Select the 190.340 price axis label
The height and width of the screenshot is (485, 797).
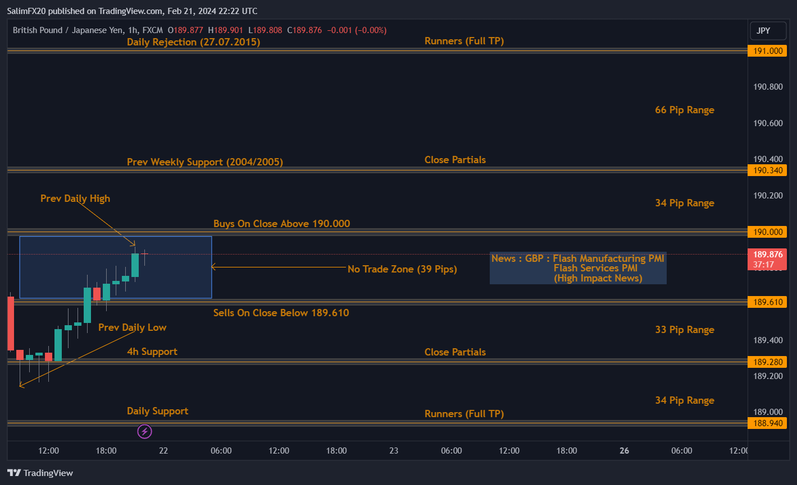pos(767,170)
